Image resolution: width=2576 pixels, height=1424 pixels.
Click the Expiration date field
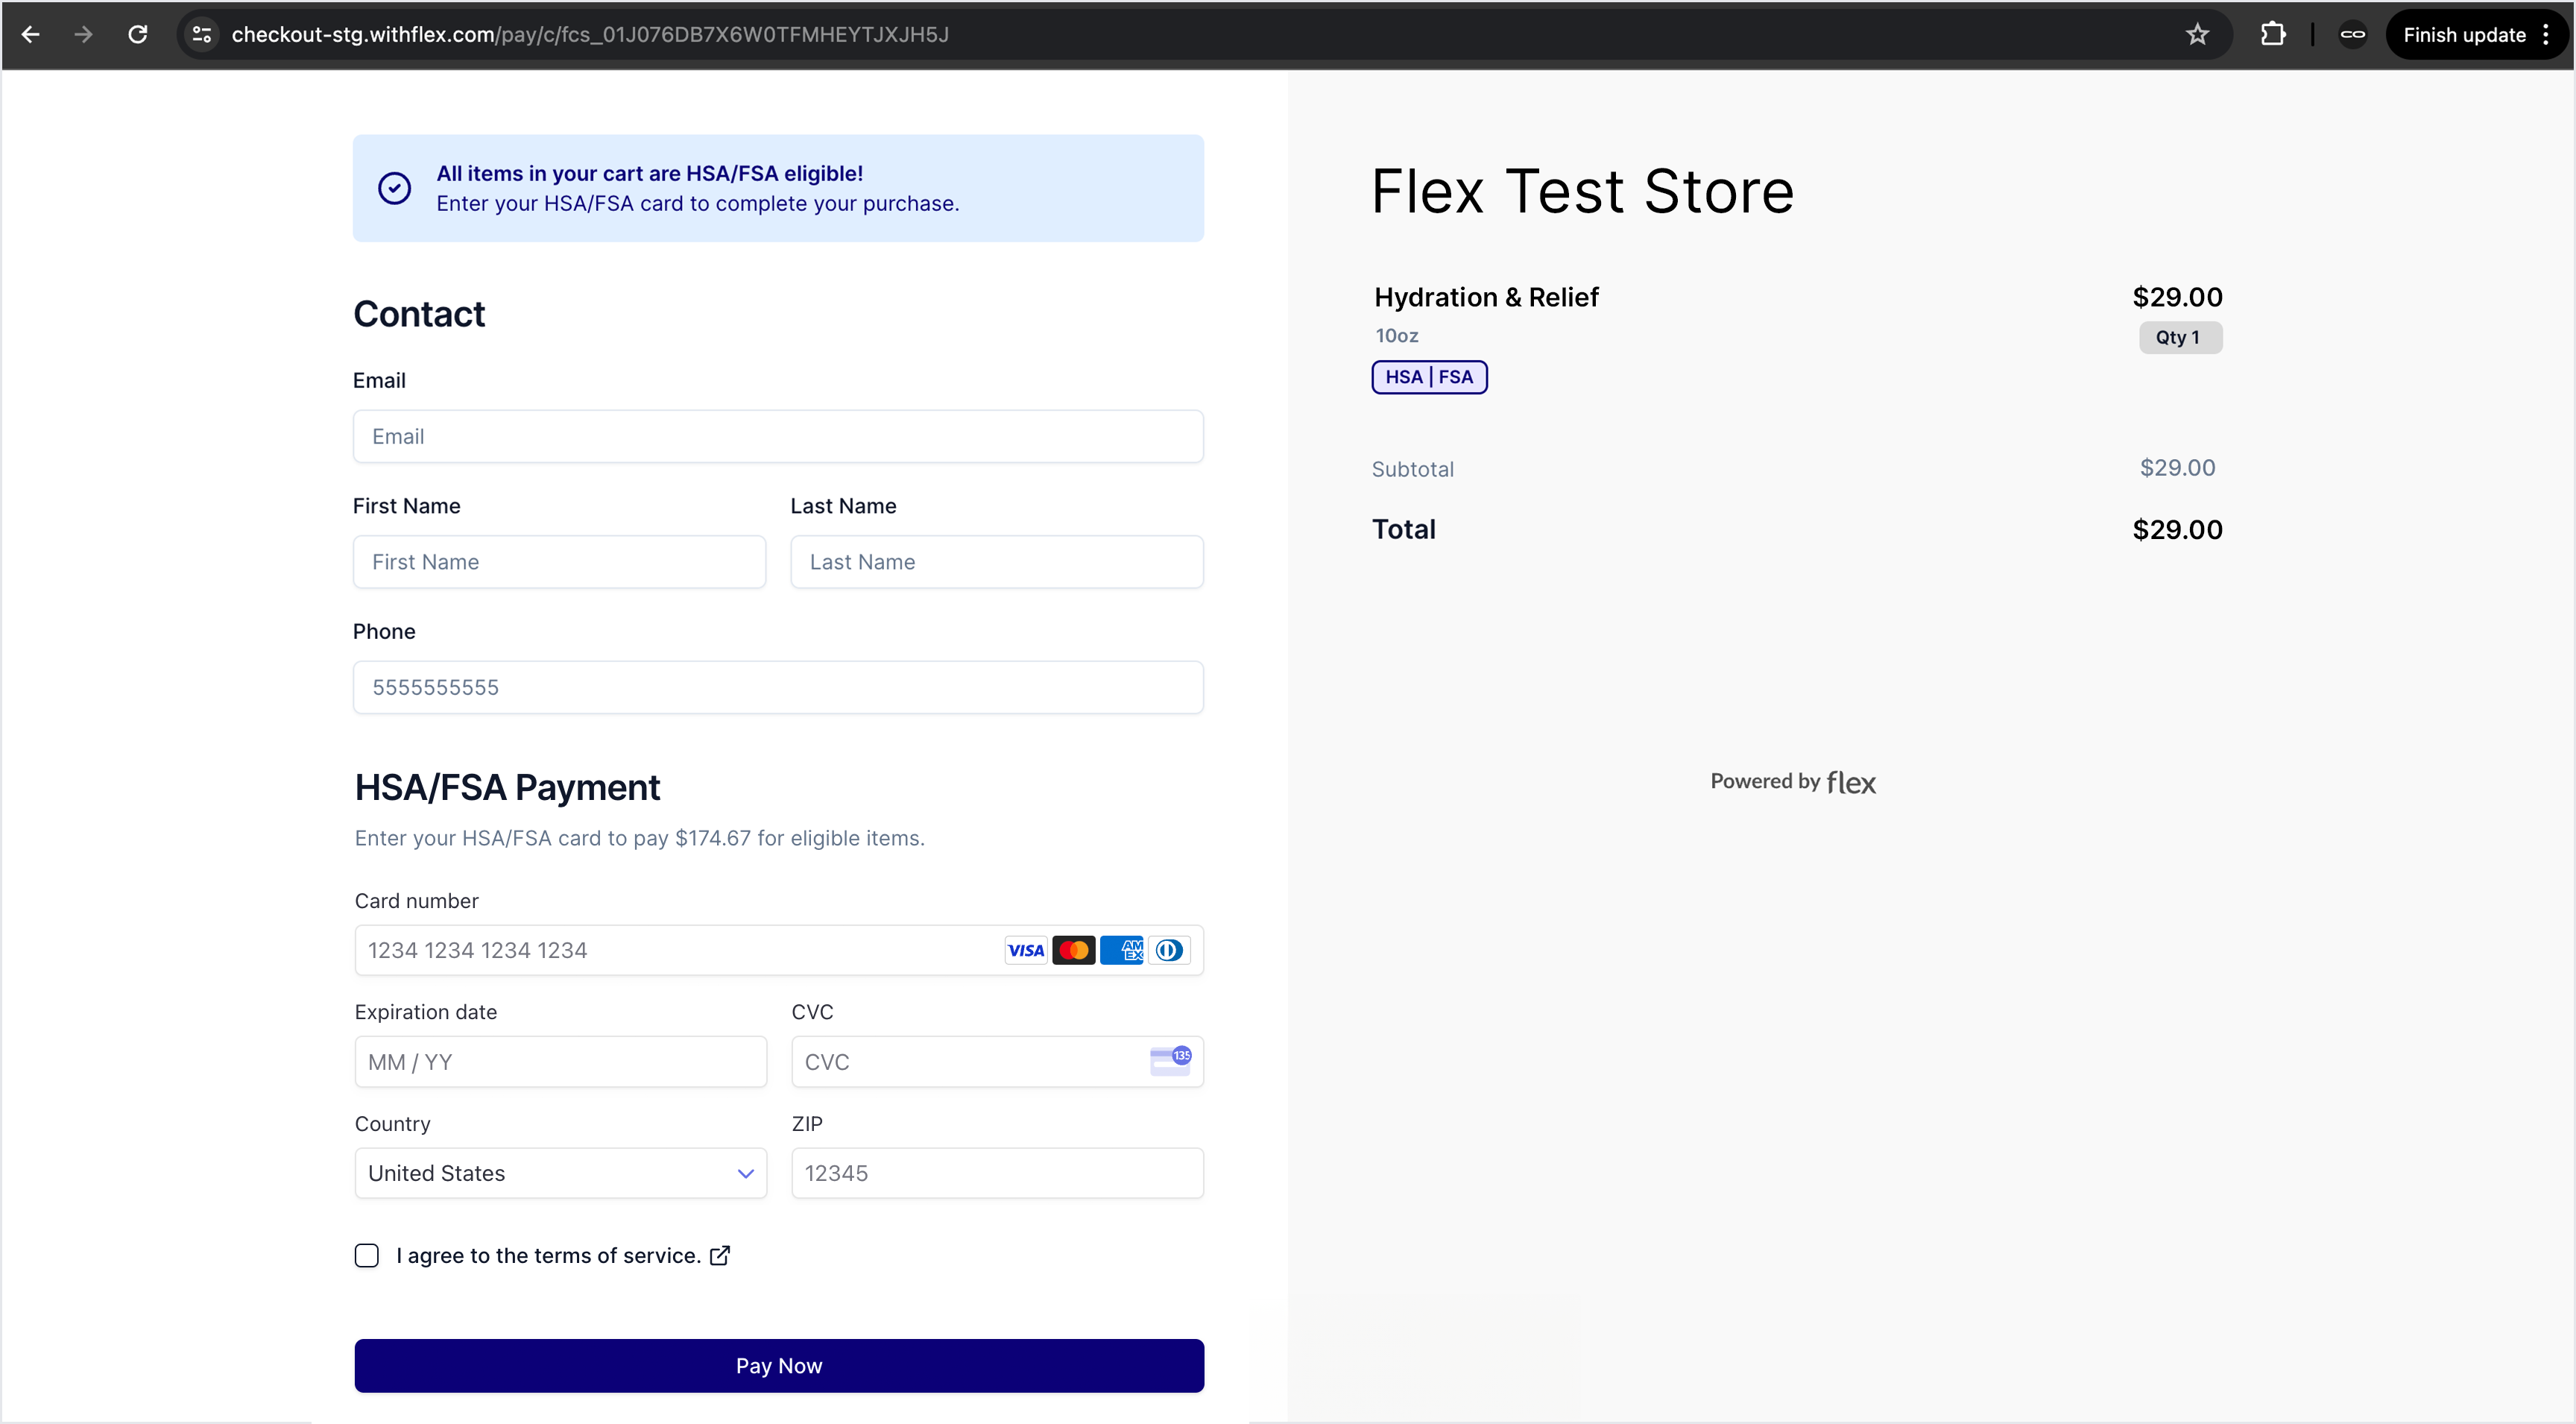click(560, 1062)
